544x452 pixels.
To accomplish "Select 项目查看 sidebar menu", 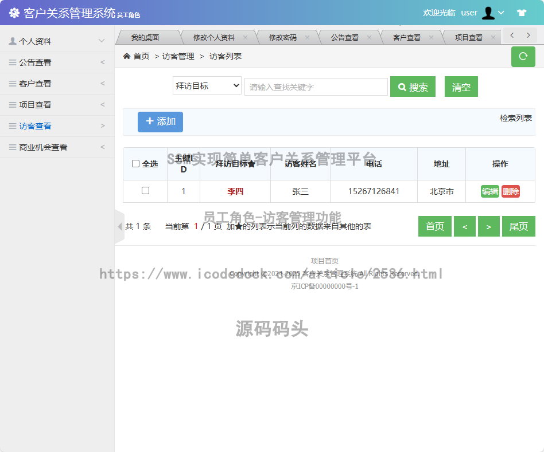I will (x=57, y=105).
